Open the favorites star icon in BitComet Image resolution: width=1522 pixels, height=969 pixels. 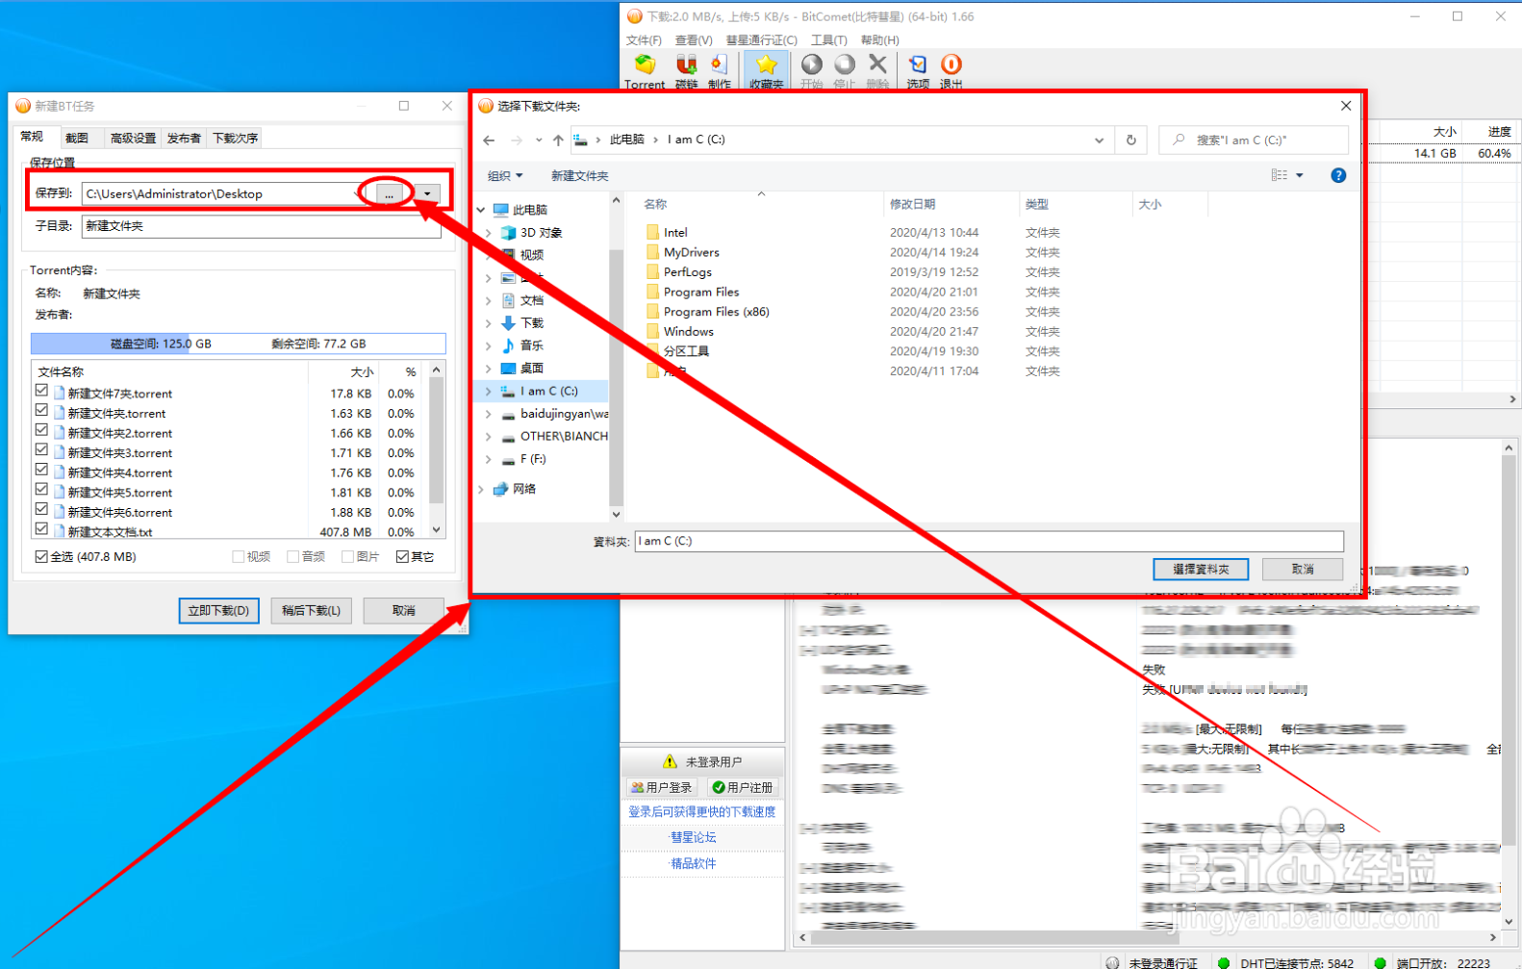tap(766, 65)
